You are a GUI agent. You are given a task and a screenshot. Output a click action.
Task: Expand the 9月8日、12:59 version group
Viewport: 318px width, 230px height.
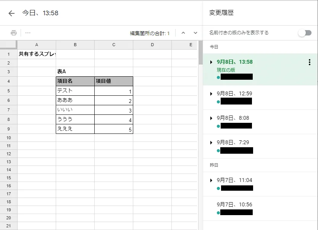tap(211, 94)
